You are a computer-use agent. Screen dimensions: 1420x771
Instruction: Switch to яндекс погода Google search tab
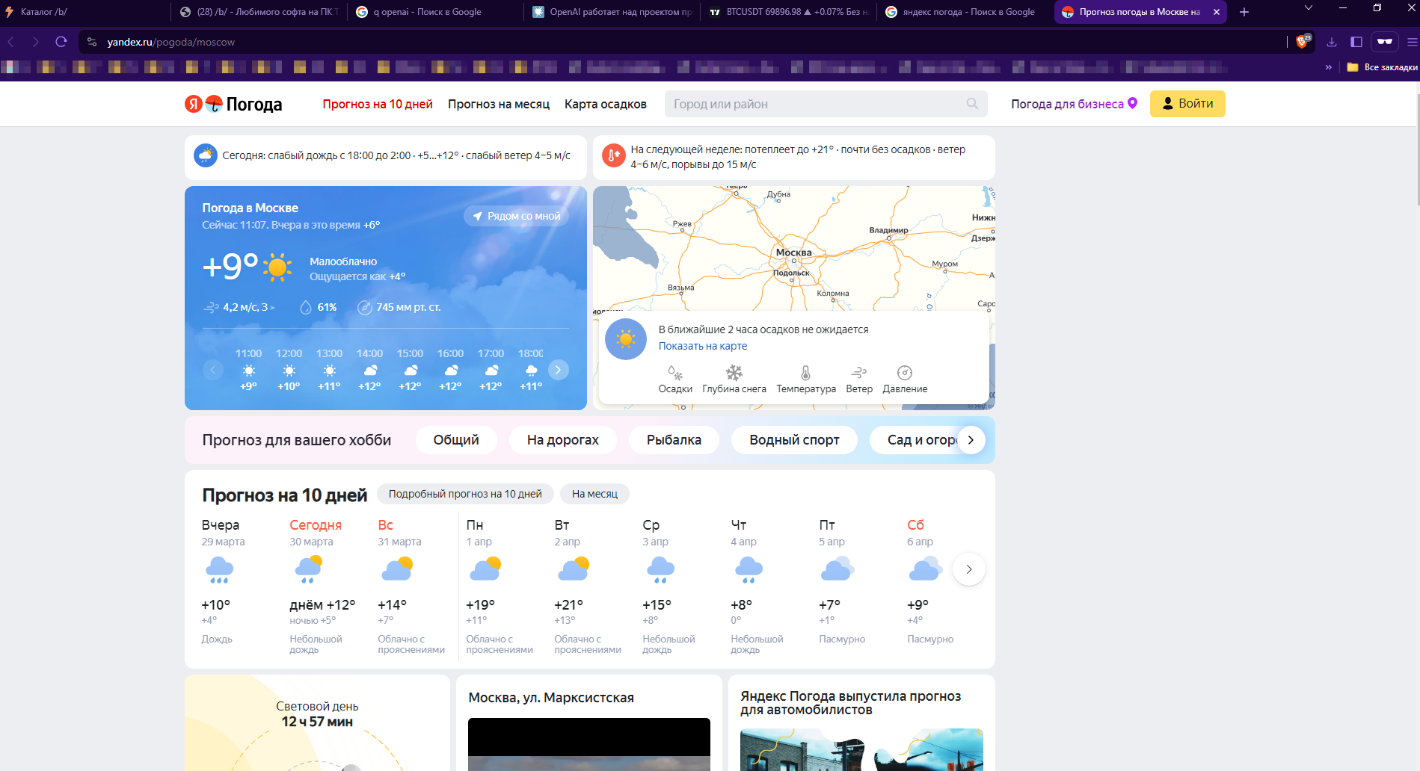[965, 12]
